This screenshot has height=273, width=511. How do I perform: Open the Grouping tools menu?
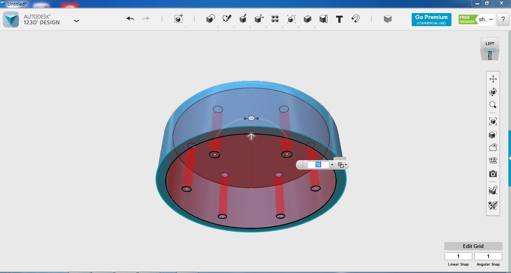291,19
